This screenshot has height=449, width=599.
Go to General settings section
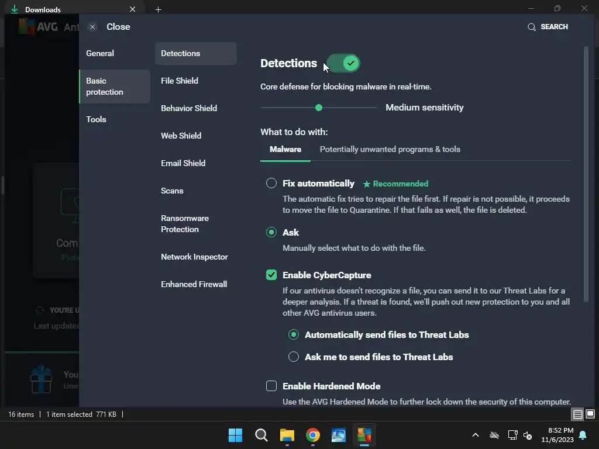[x=100, y=53]
